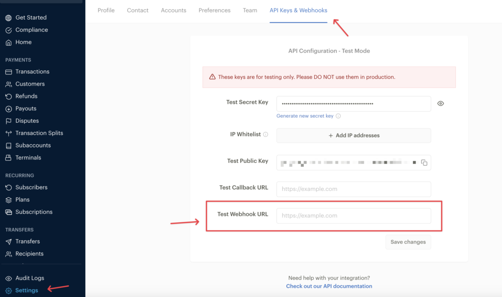The height and width of the screenshot is (297, 502).
Task: Click the Save changes button
Action: point(408,242)
